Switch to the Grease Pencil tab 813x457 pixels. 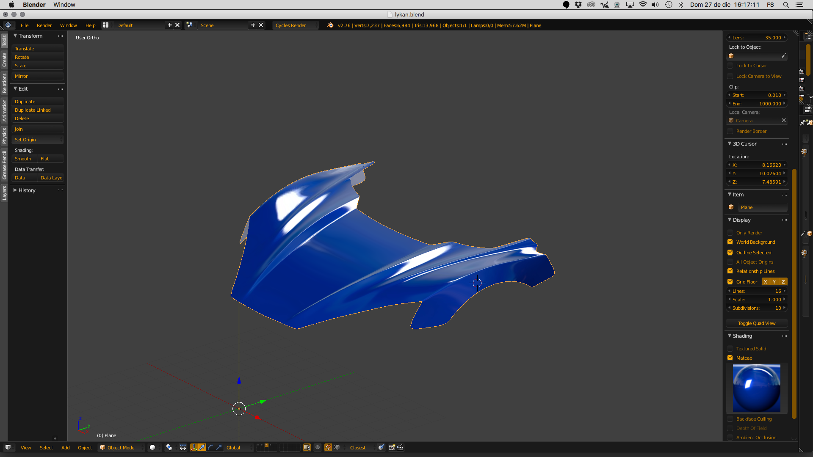[4, 165]
